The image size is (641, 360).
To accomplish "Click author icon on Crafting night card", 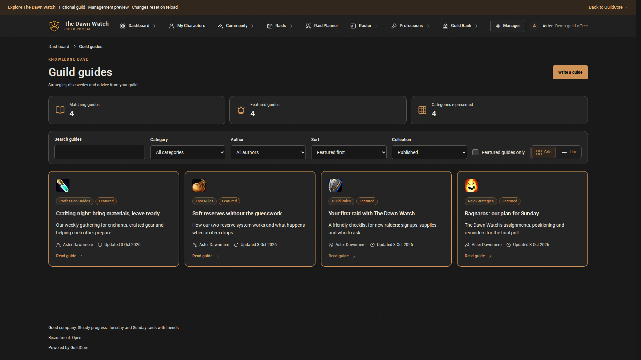I will (x=58, y=245).
